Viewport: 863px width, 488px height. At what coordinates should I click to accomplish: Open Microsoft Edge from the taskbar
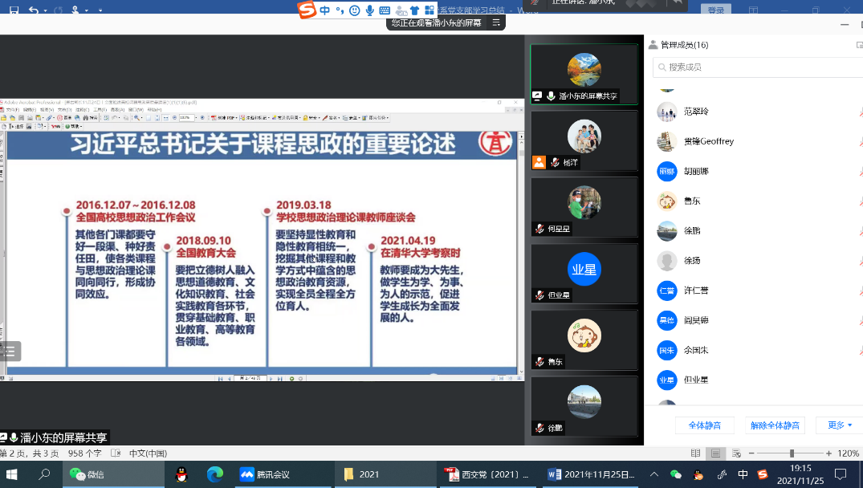click(215, 474)
